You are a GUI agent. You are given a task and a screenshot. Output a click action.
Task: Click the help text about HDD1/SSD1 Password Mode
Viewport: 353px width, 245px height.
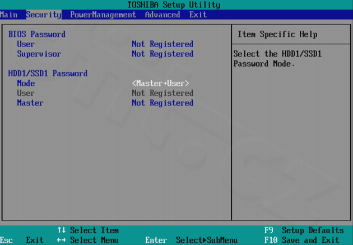pos(277,59)
